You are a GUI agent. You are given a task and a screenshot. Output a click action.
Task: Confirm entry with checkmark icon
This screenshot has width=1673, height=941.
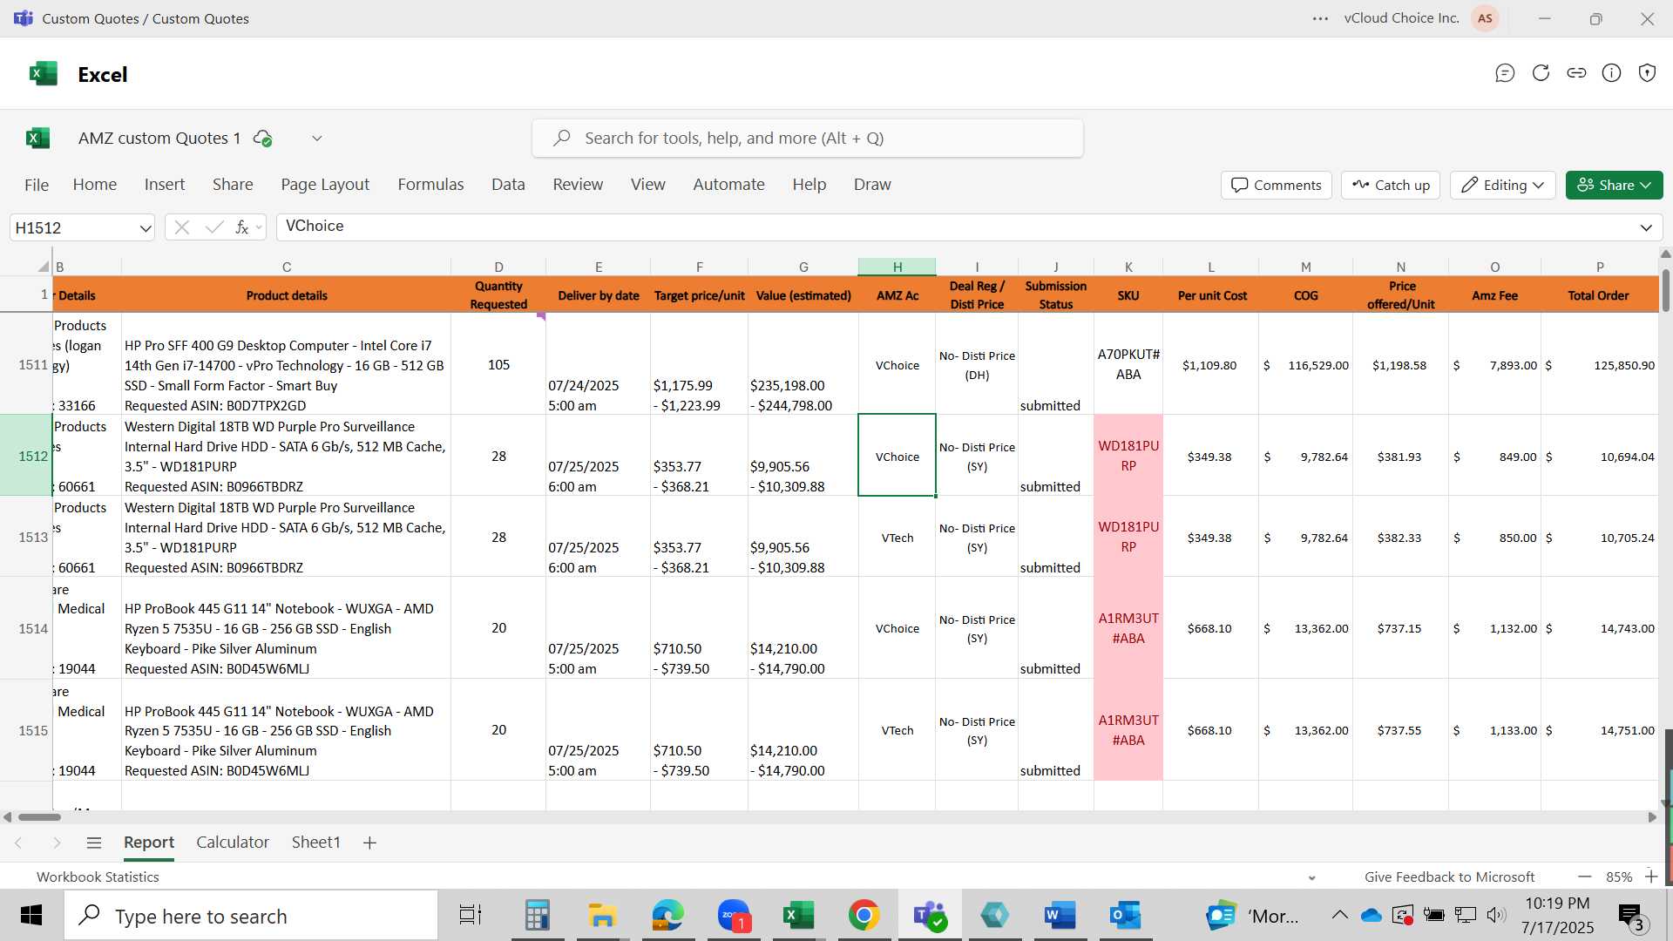coord(214,227)
